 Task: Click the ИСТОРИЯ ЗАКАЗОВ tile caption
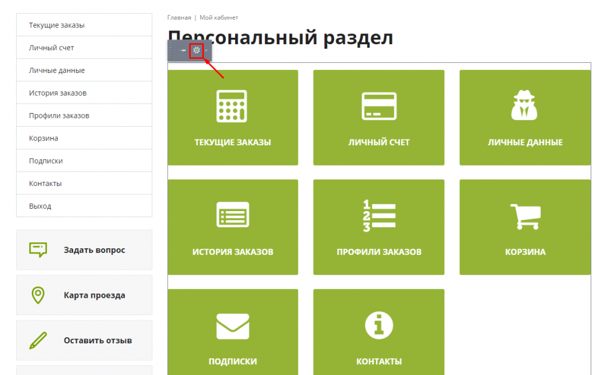pos(233,252)
